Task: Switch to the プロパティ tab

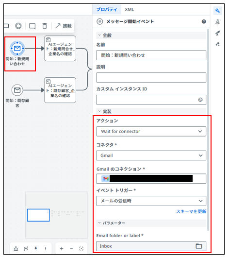Action: pyautogui.click(x=107, y=10)
